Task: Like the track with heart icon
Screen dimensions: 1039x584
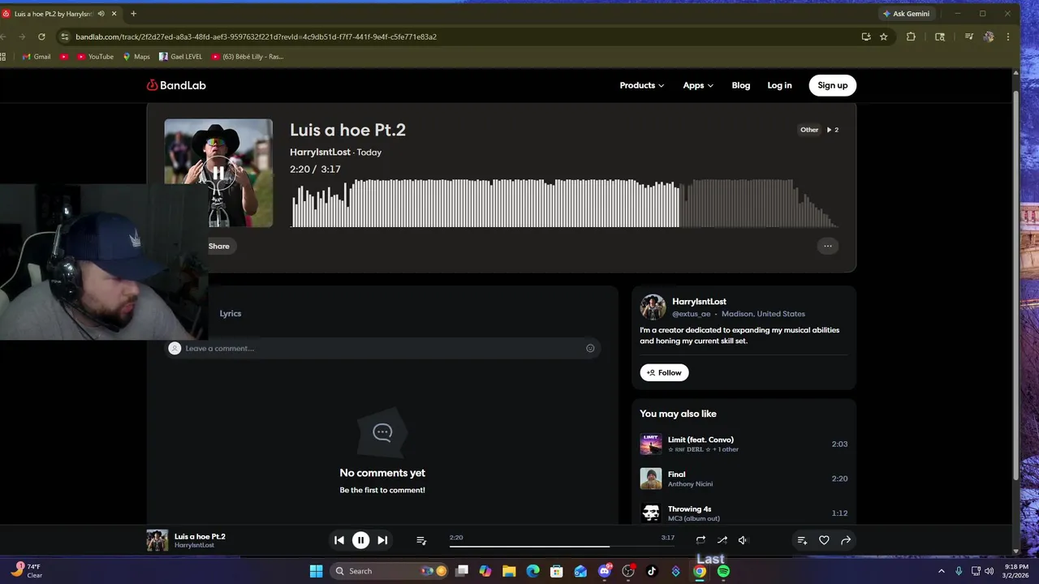Action: pos(824,540)
